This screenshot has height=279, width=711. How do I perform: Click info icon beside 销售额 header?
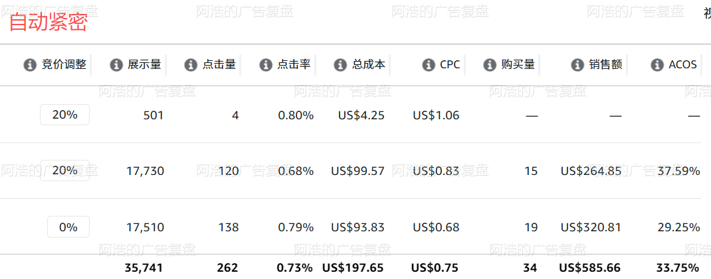577,65
